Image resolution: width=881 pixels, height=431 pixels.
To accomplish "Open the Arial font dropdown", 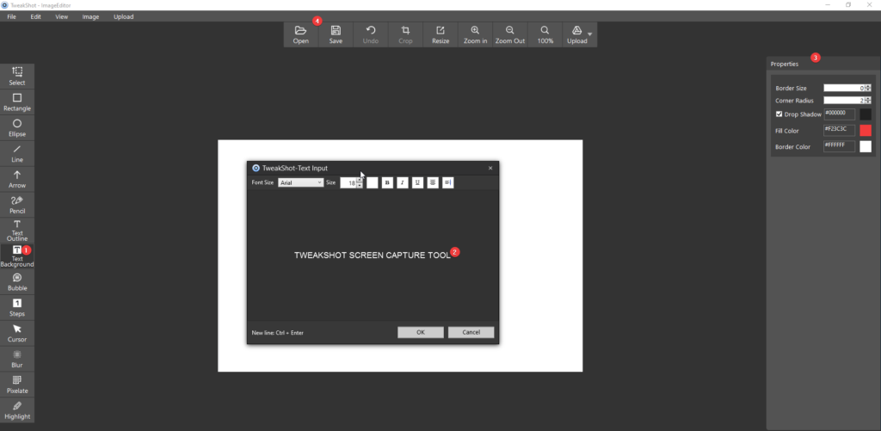I will pyautogui.click(x=300, y=182).
